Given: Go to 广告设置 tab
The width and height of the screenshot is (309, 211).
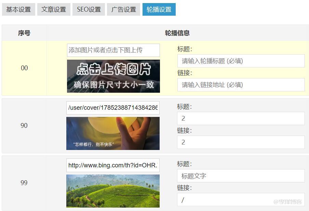Looking at the screenshot, I should click(124, 10).
